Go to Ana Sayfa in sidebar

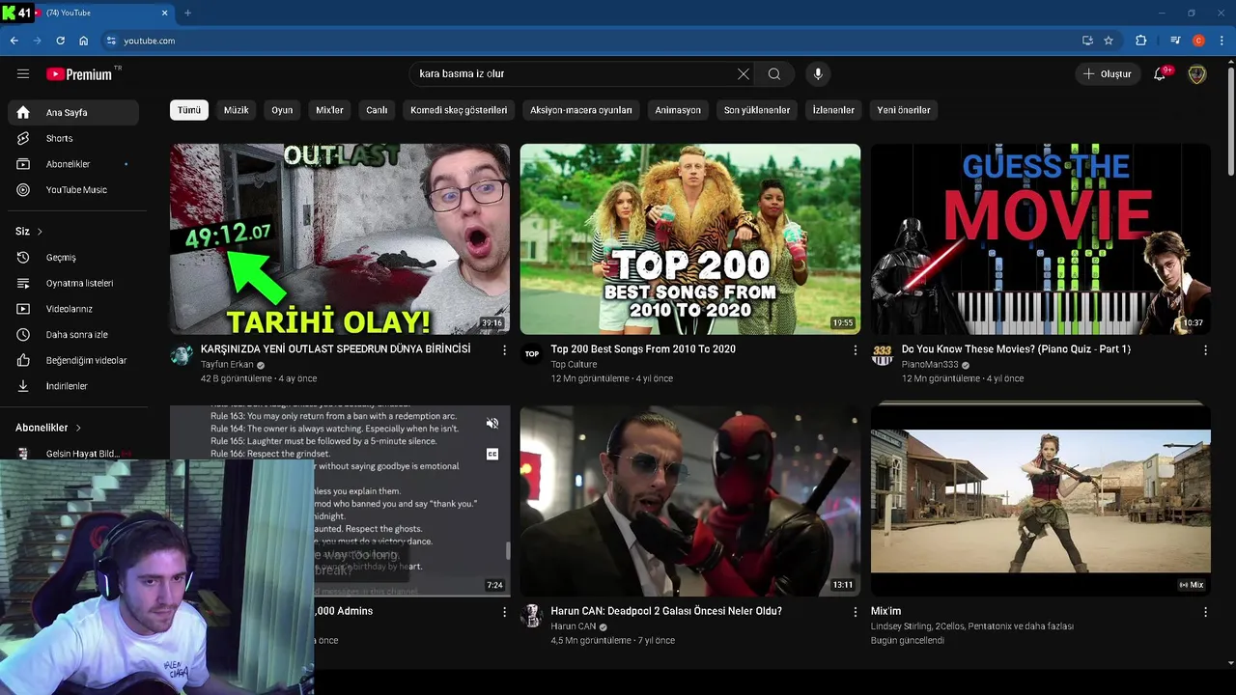(x=73, y=112)
